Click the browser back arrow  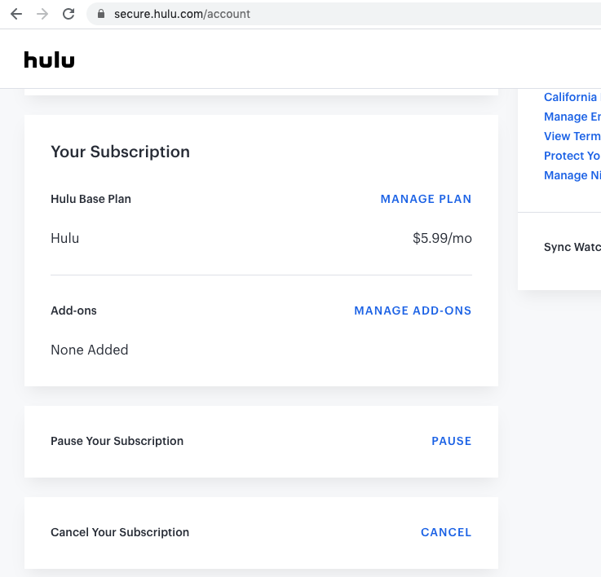[16, 14]
